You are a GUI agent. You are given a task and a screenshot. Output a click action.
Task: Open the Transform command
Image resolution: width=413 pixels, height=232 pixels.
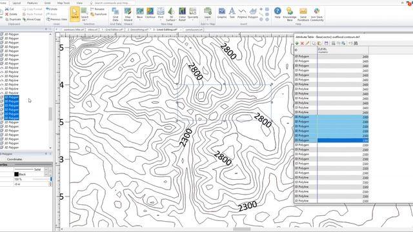coord(99,14)
